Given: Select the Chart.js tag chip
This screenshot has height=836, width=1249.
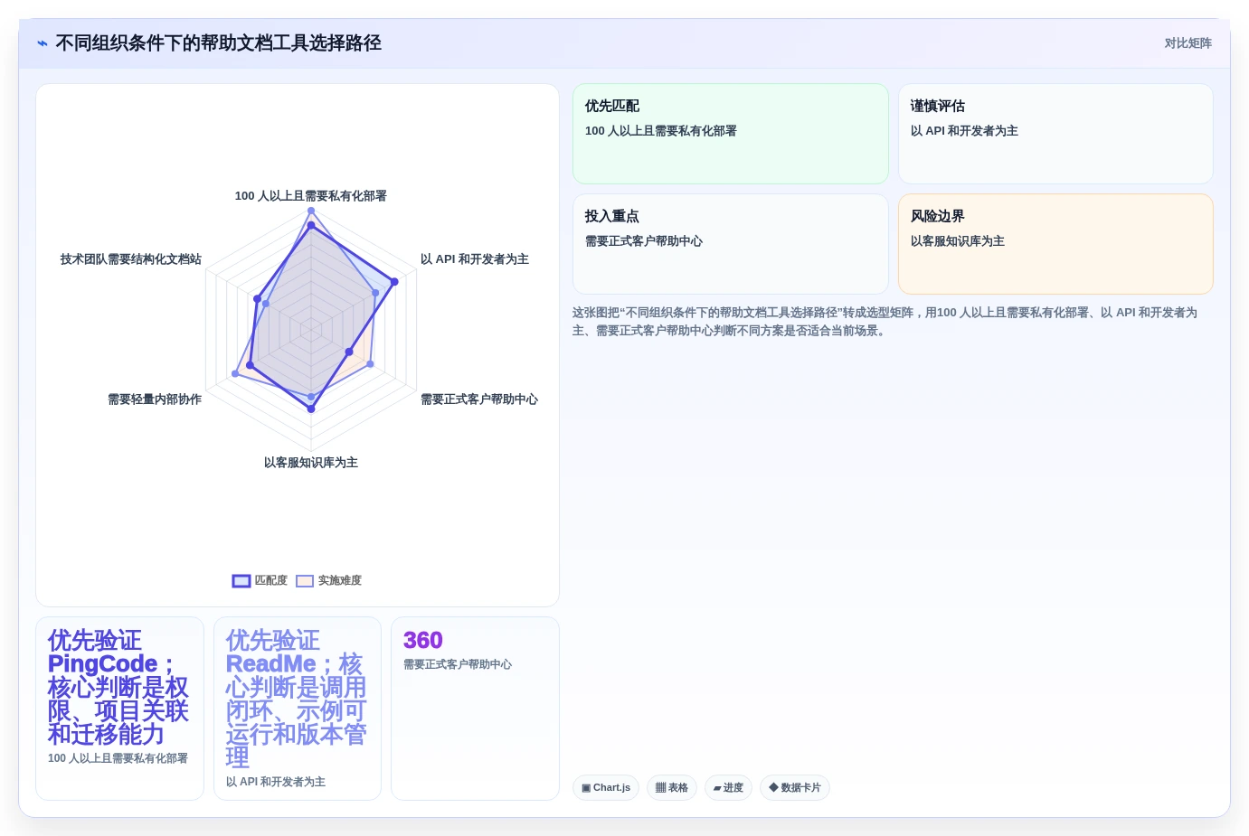Looking at the screenshot, I should pos(606,788).
